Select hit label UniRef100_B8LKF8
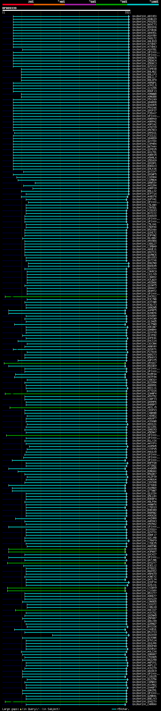Screen dimensions: 161x711 (144, 80)
